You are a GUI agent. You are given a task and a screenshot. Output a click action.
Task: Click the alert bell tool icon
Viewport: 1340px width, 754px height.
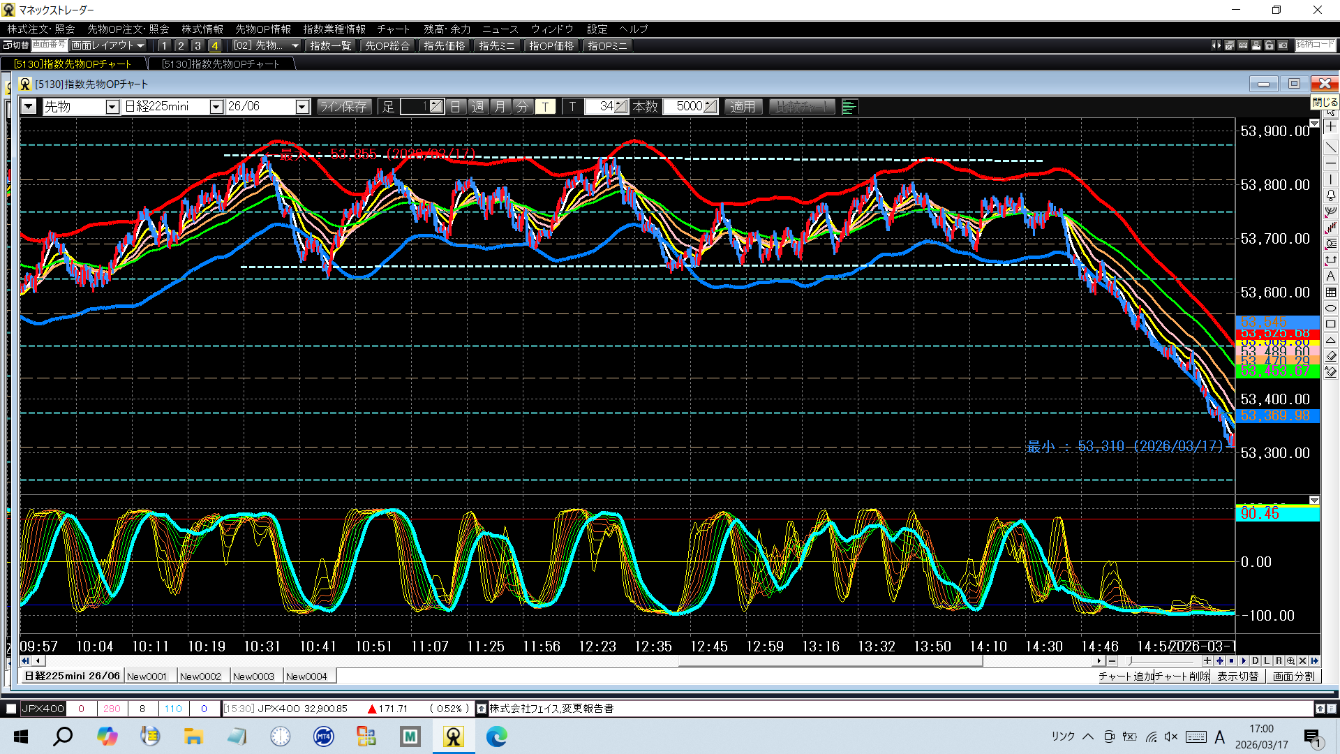[1331, 195]
